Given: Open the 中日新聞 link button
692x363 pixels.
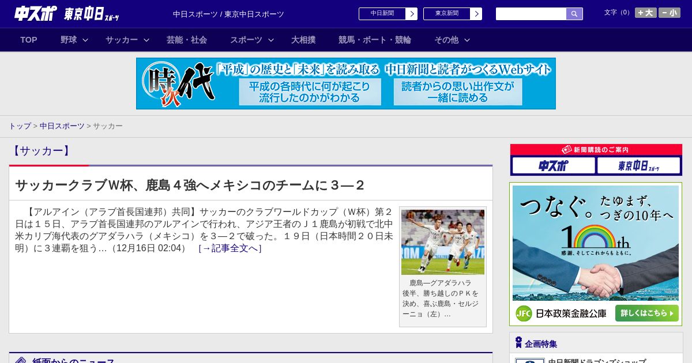Looking at the screenshot, I should [382, 14].
